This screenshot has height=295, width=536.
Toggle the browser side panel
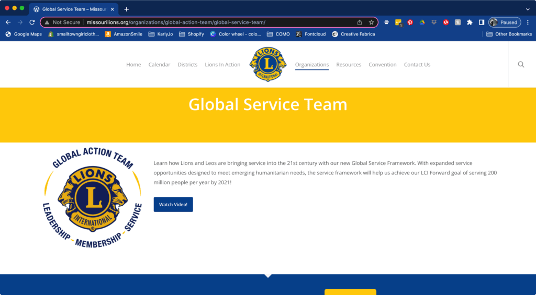coord(481,22)
